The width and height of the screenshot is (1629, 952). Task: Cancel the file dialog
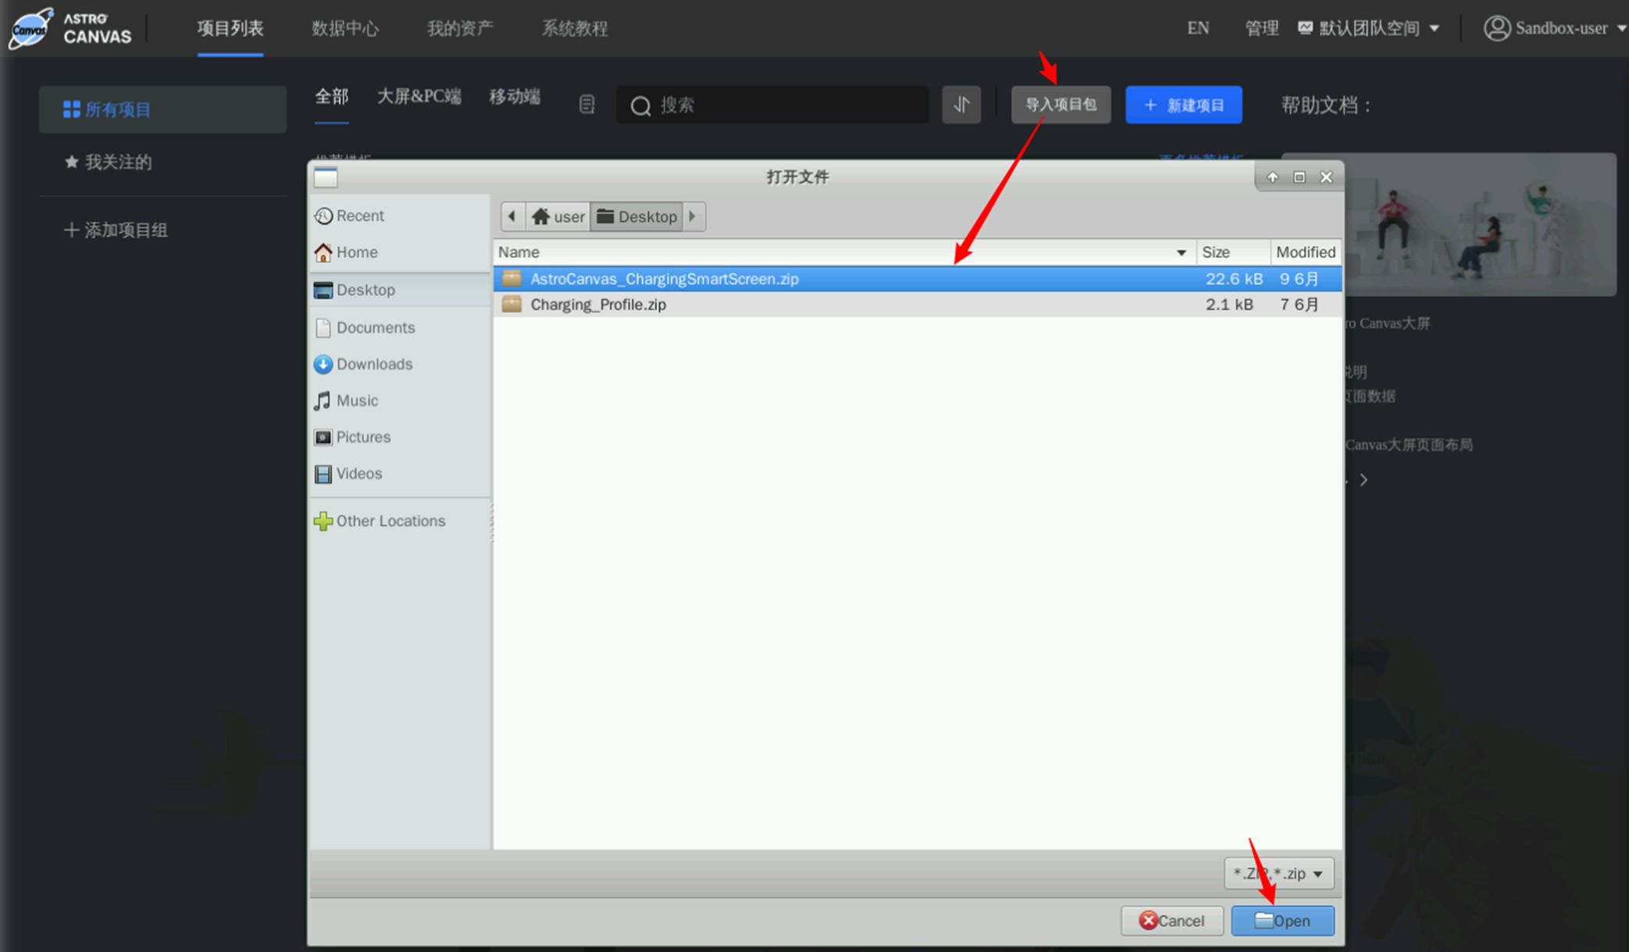click(x=1171, y=921)
